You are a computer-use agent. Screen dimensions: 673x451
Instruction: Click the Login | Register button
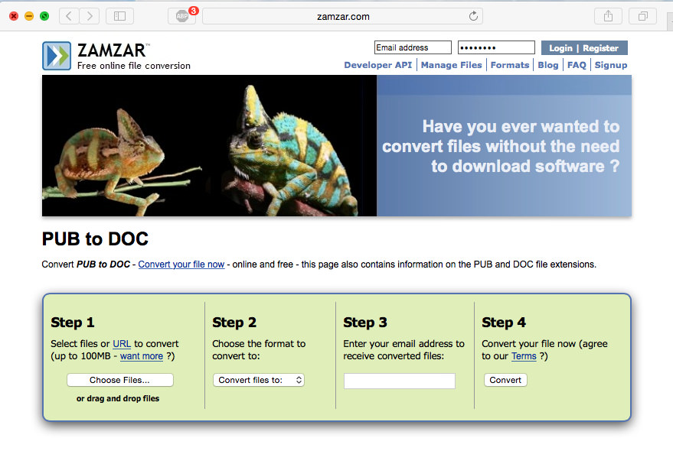coord(584,48)
